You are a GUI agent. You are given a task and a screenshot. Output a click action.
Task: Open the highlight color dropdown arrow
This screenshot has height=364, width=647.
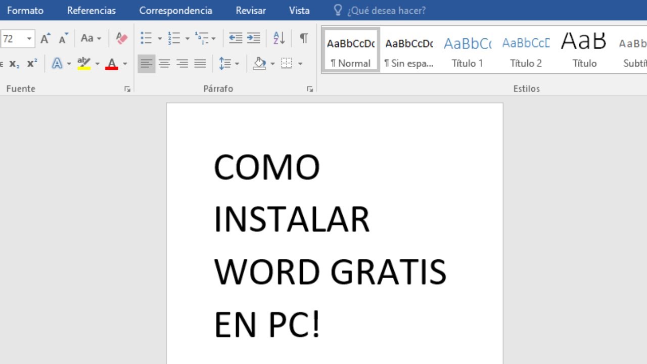click(x=97, y=64)
